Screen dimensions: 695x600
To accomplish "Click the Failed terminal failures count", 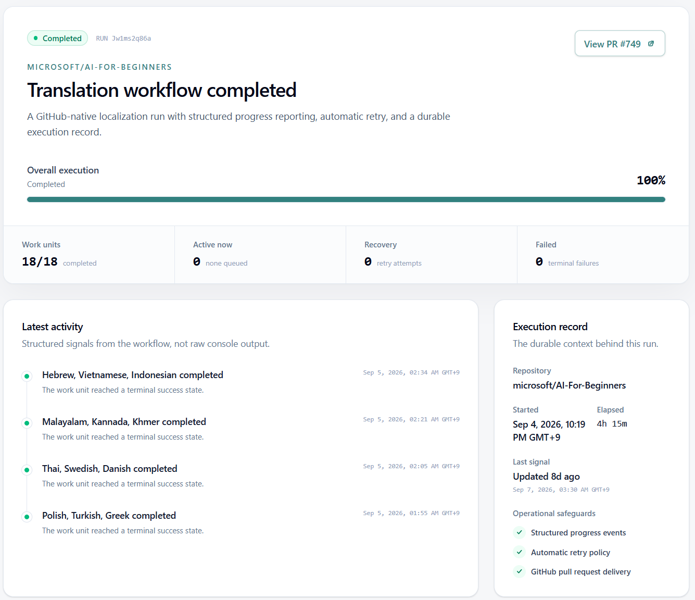I will pos(539,261).
